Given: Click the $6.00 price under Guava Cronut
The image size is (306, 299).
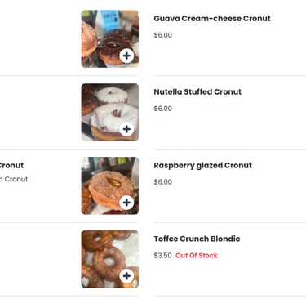Looking at the screenshot, I should [163, 35].
